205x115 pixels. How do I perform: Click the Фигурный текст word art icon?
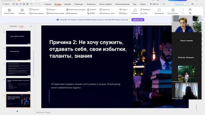coord(101,13)
